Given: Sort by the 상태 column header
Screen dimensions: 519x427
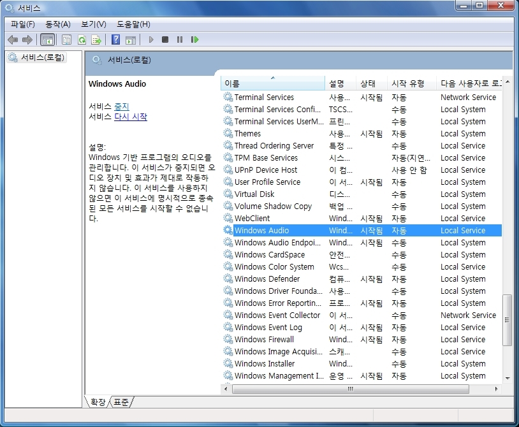Looking at the screenshot, I should [x=371, y=83].
